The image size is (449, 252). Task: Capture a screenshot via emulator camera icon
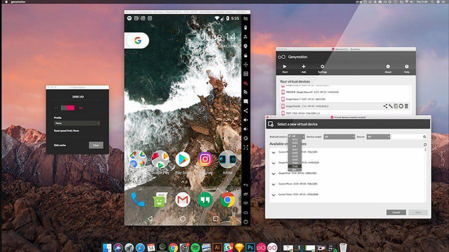[x=246, y=74]
